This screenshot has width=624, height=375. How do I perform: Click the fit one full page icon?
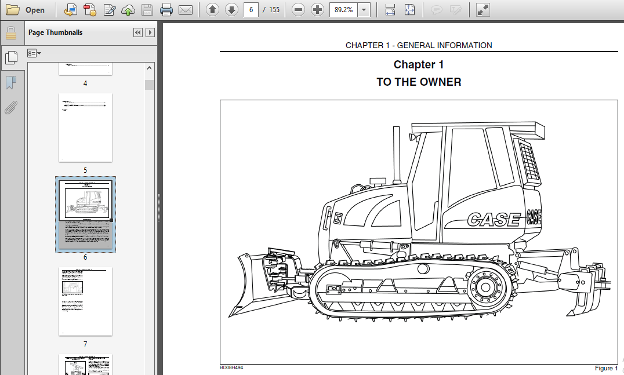point(409,10)
